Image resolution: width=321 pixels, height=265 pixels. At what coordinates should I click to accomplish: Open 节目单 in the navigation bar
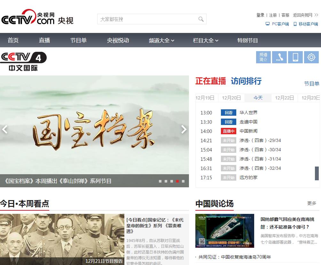pos(78,40)
